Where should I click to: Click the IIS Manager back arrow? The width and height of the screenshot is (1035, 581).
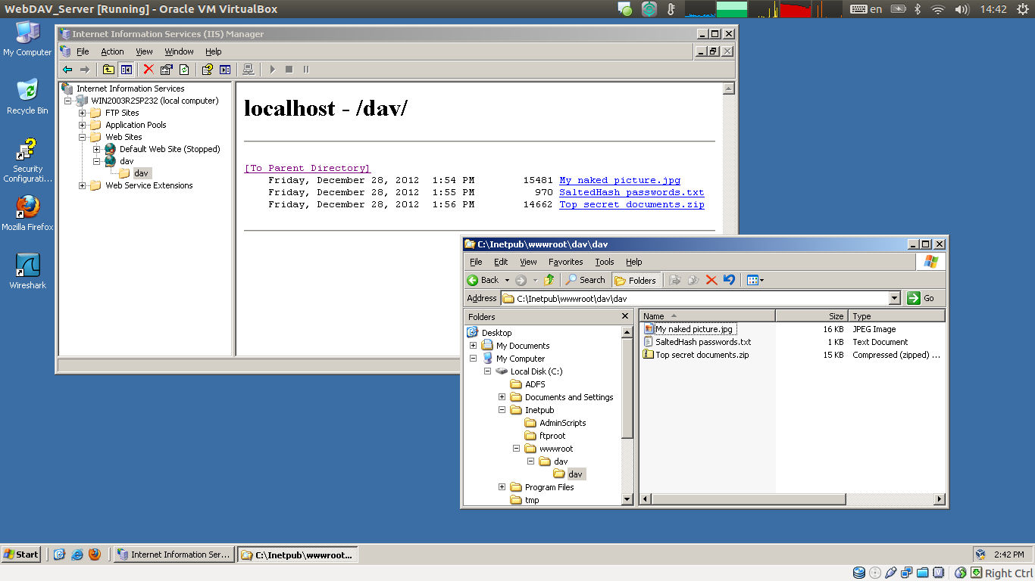pyautogui.click(x=67, y=70)
